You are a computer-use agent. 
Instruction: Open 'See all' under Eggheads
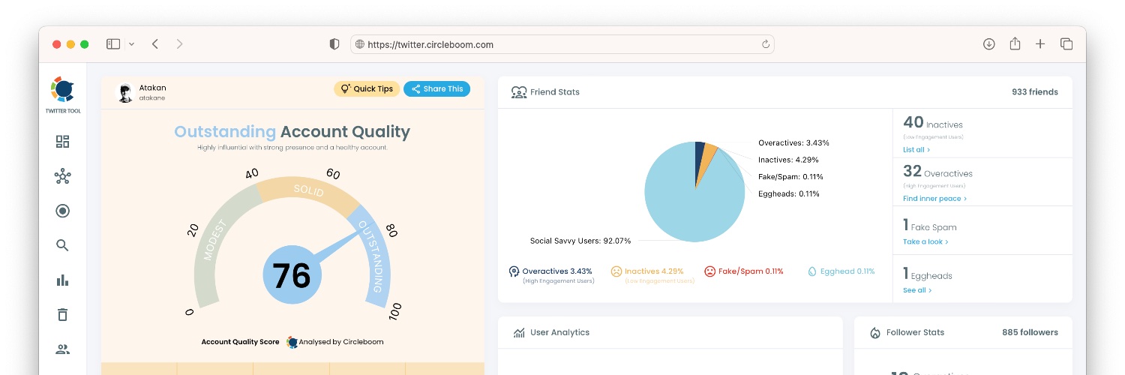pyautogui.click(x=917, y=290)
